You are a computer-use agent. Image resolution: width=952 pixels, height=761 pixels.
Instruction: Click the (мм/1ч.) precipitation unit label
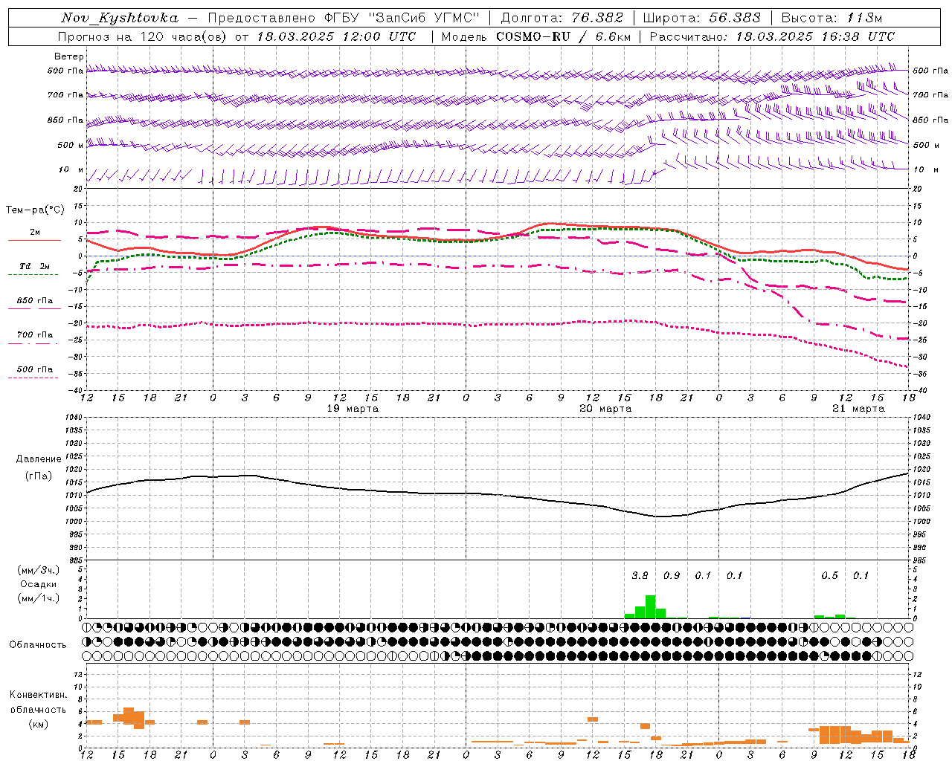click(39, 598)
